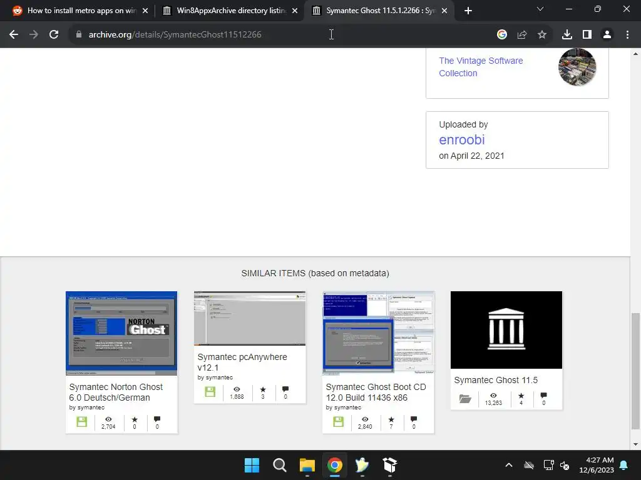Click floppy software icon on pcAnywhere card
The width and height of the screenshot is (641, 480).
point(210,392)
